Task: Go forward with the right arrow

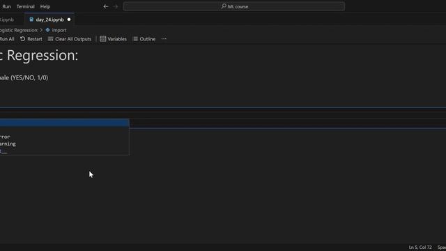Action: 116,6
